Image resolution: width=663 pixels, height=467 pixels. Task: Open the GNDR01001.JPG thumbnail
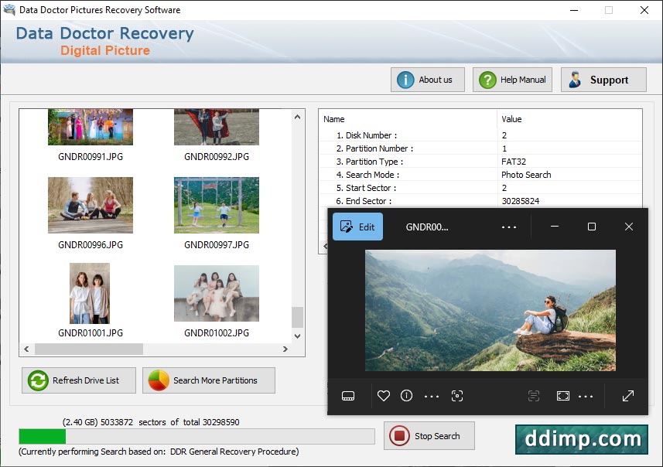89,292
